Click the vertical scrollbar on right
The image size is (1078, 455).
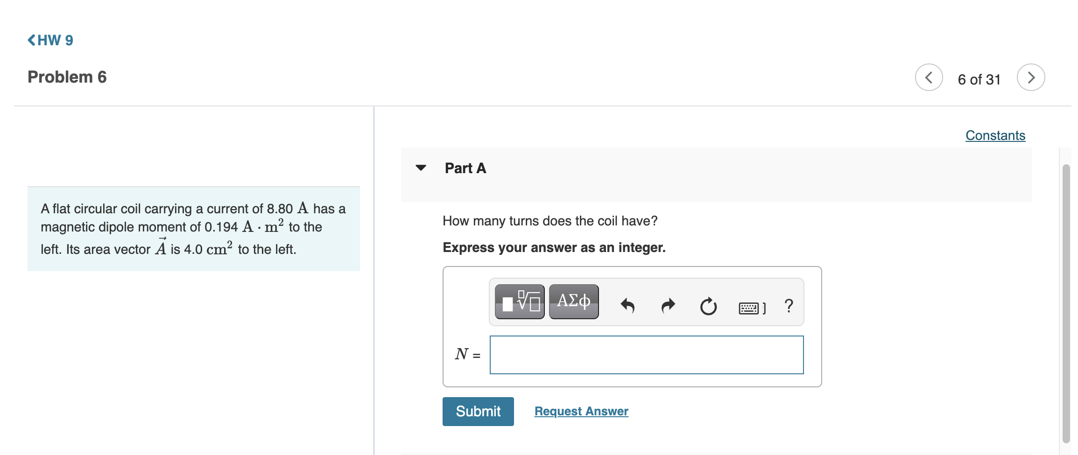point(1066,303)
